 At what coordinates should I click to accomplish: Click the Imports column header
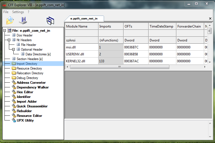(111, 26)
